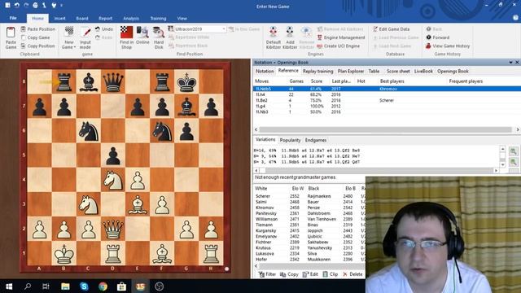Click Create UCI Engine
The height and width of the screenshot is (293, 521).
pos(339,46)
